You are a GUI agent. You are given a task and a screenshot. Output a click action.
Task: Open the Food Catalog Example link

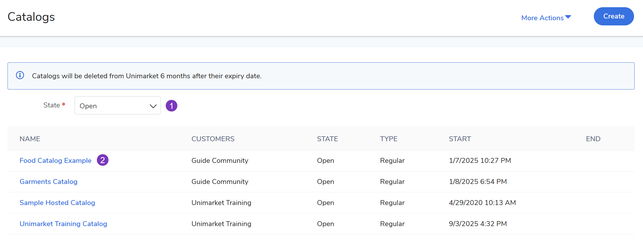(55, 161)
